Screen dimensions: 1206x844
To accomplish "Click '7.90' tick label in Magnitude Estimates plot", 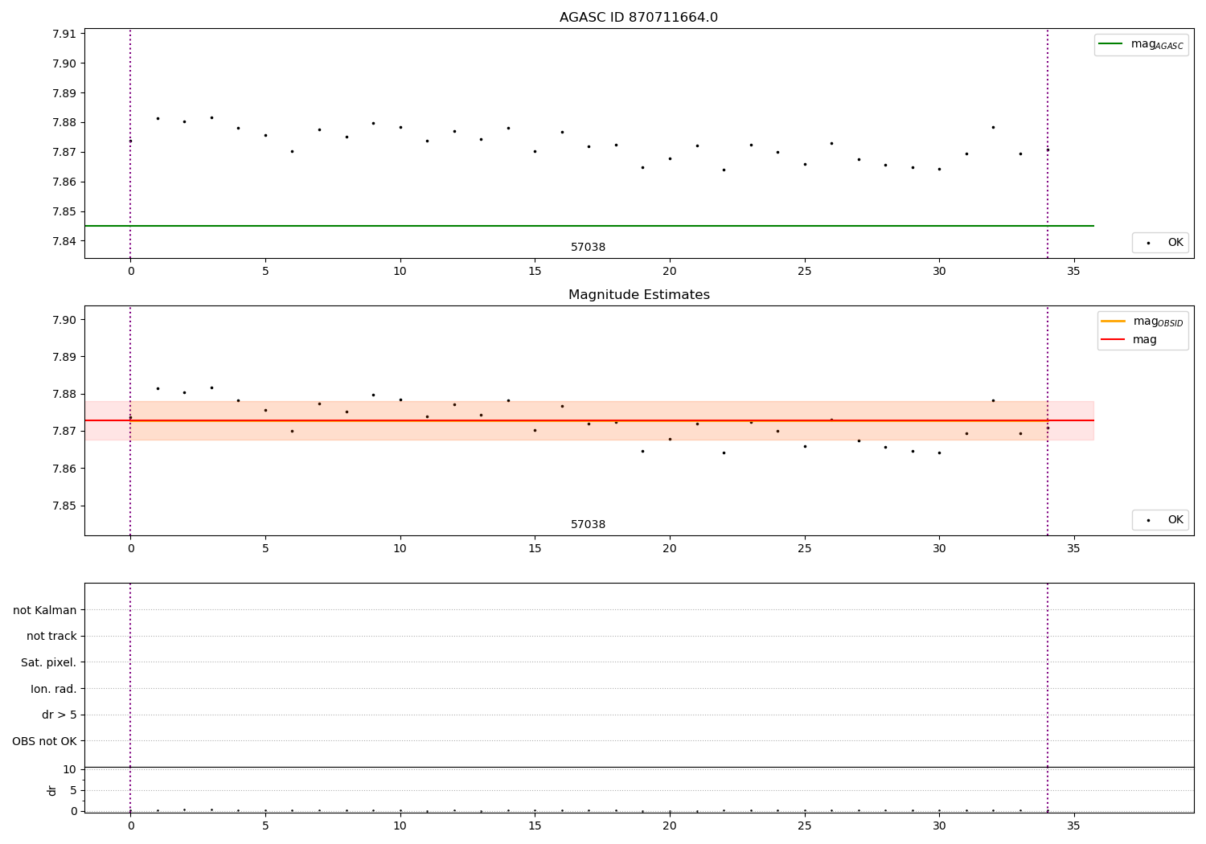I will [x=63, y=320].
